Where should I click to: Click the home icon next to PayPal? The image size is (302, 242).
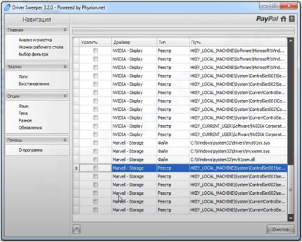pyautogui.click(x=283, y=19)
